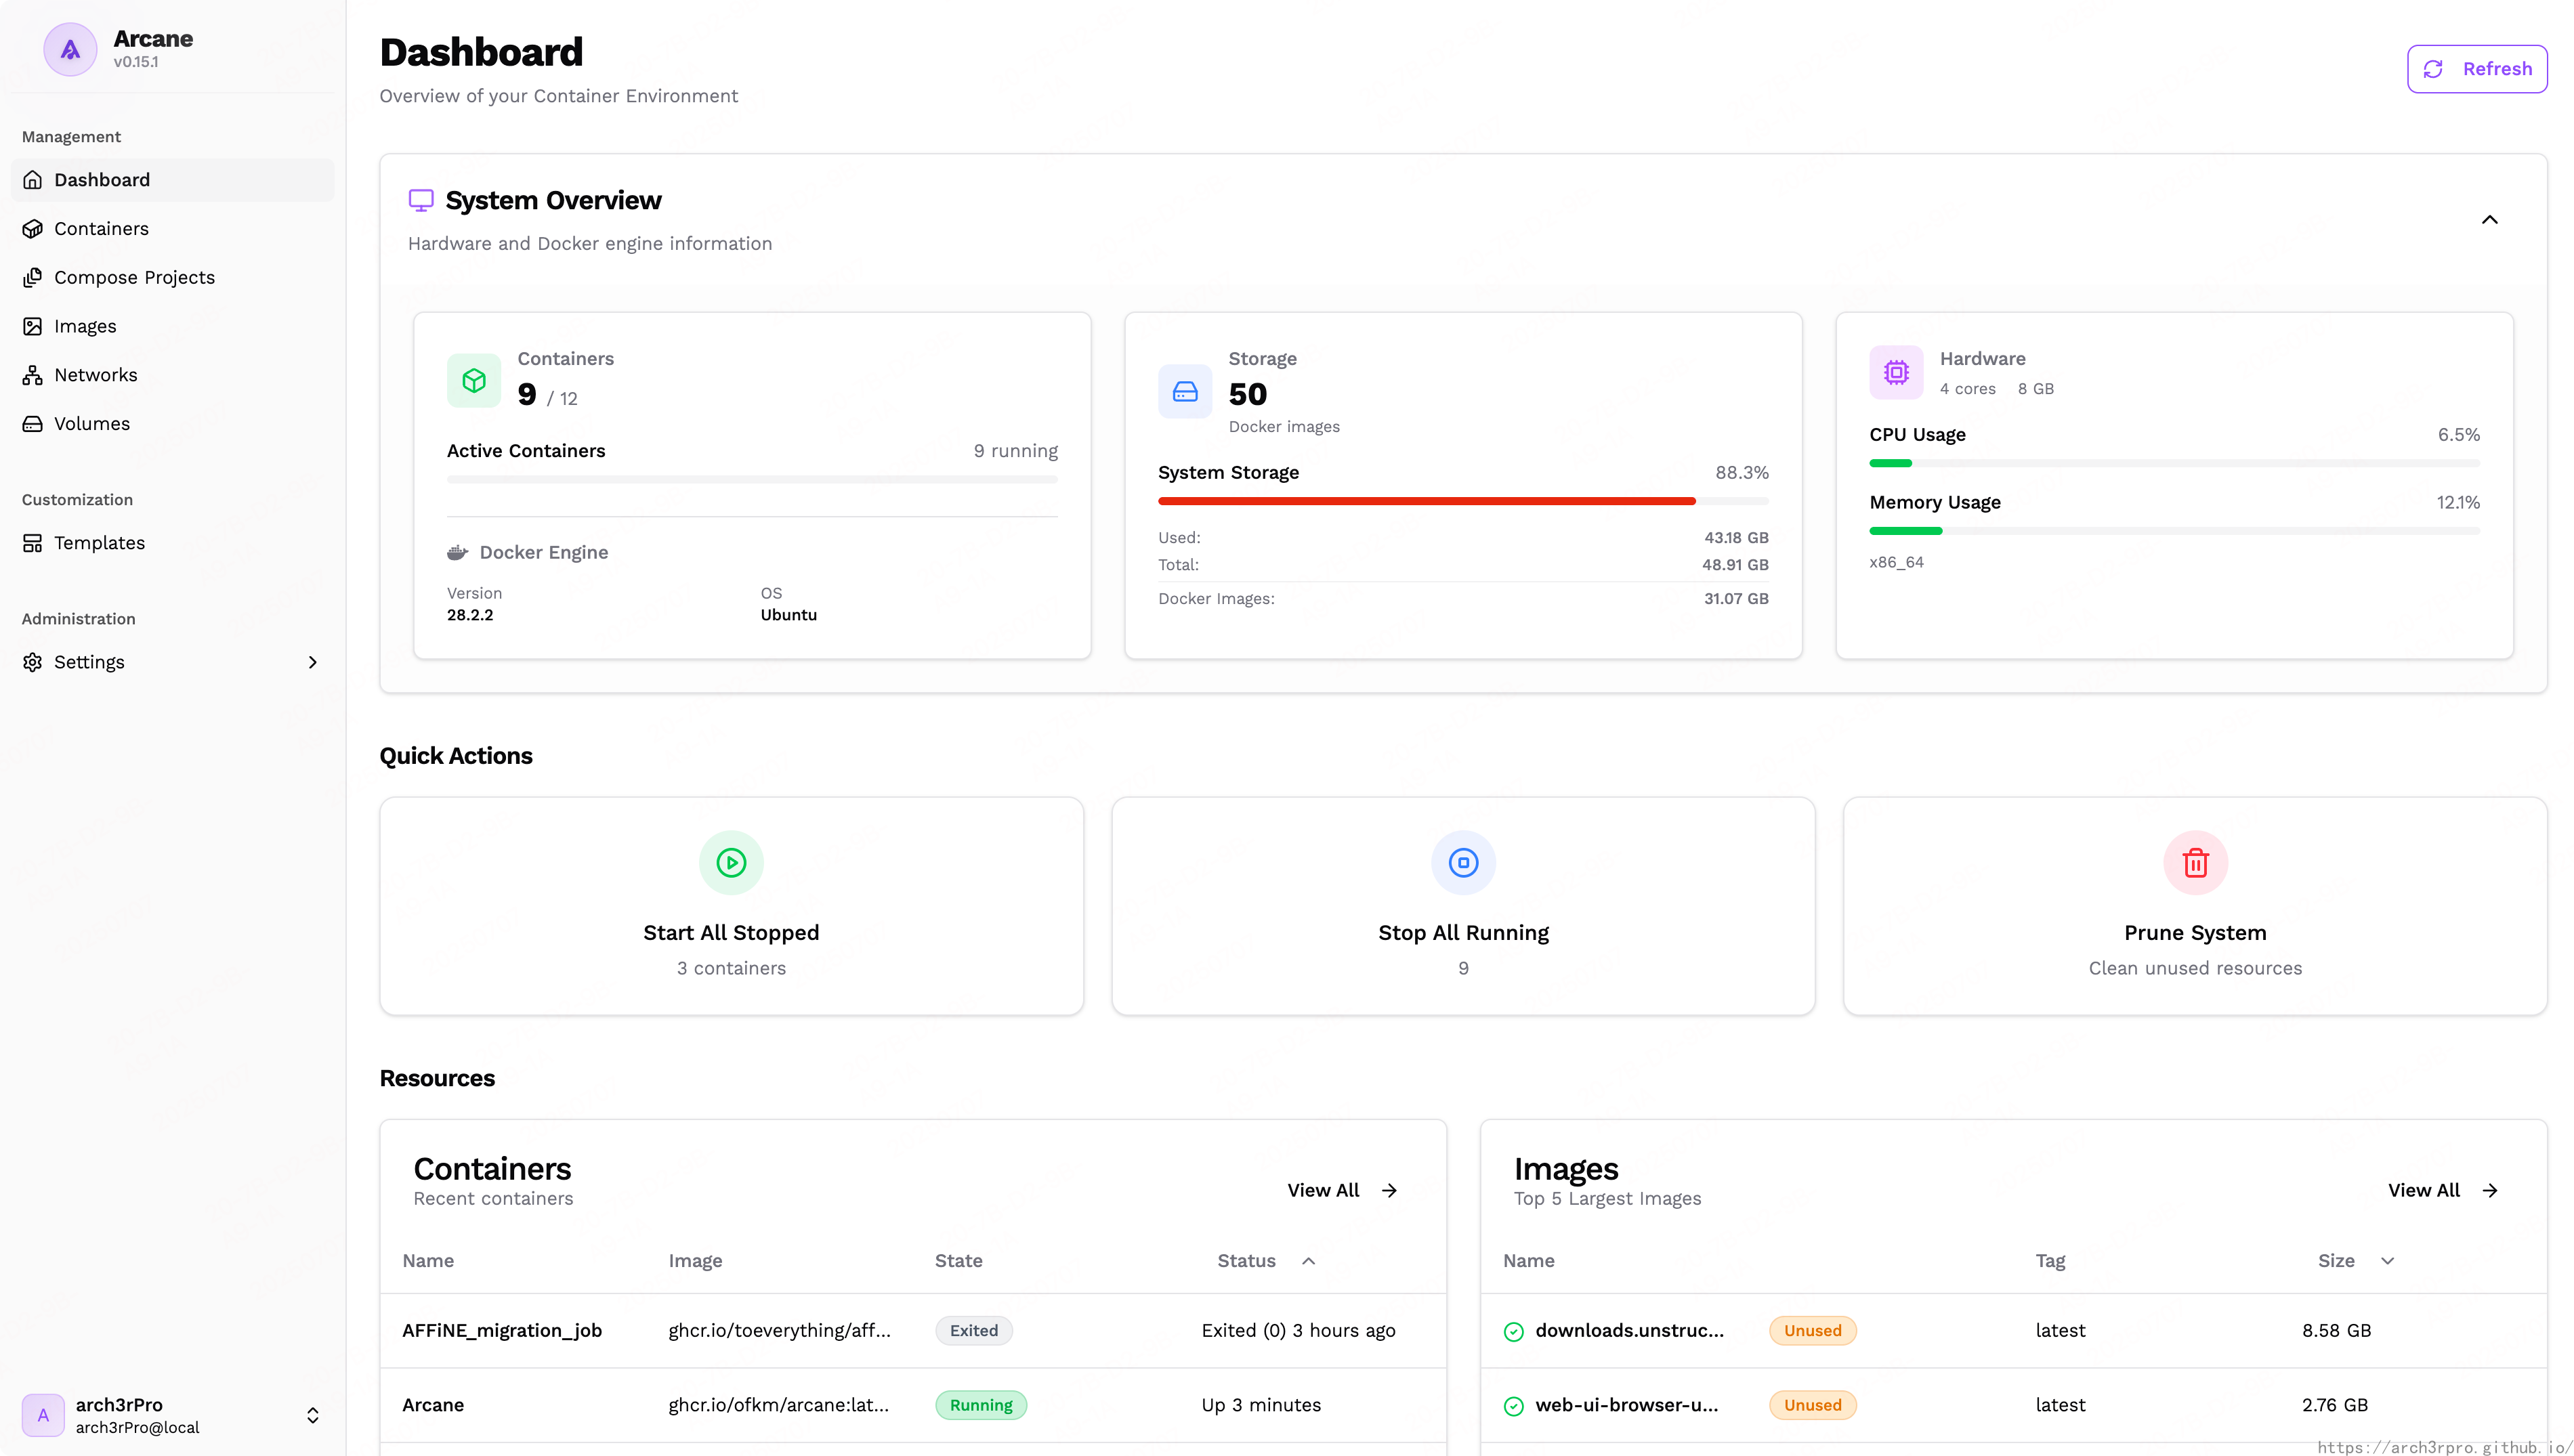This screenshot has height=1456, width=2574.
Task: Click the System Storage progress bar
Action: pyautogui.click(x=1462, y=501)
